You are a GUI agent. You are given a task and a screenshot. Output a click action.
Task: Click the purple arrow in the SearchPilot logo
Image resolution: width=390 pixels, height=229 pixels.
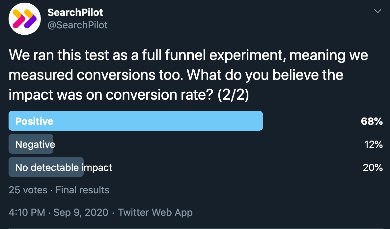(x=30, y=19)
